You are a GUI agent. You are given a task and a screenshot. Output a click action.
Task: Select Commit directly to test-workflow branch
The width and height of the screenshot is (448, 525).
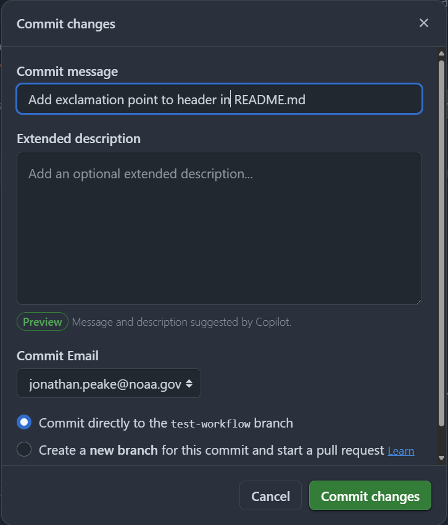coord(24,423)
